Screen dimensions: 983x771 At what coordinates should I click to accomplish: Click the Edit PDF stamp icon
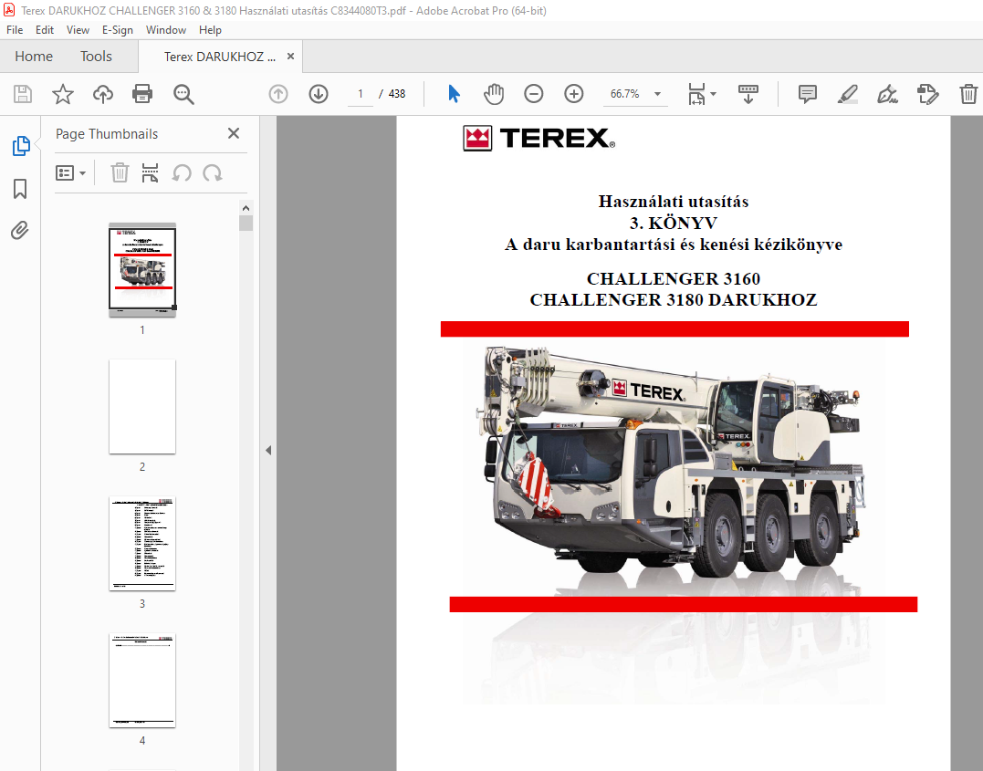928,94
